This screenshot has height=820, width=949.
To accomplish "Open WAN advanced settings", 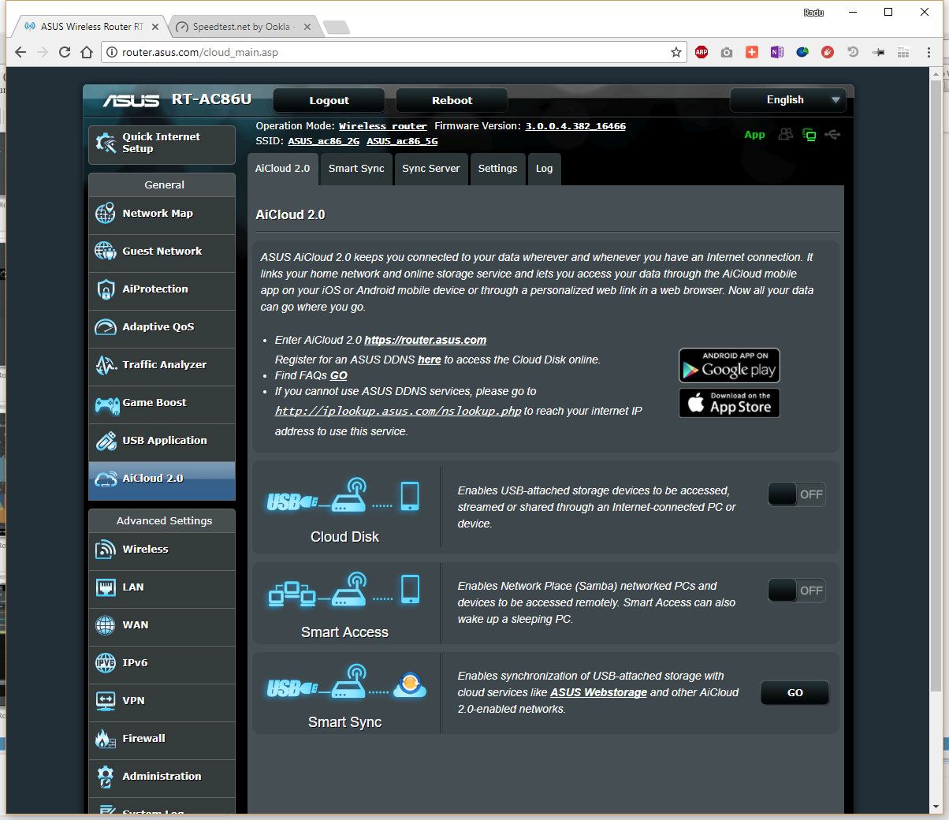I will [162, 625].
